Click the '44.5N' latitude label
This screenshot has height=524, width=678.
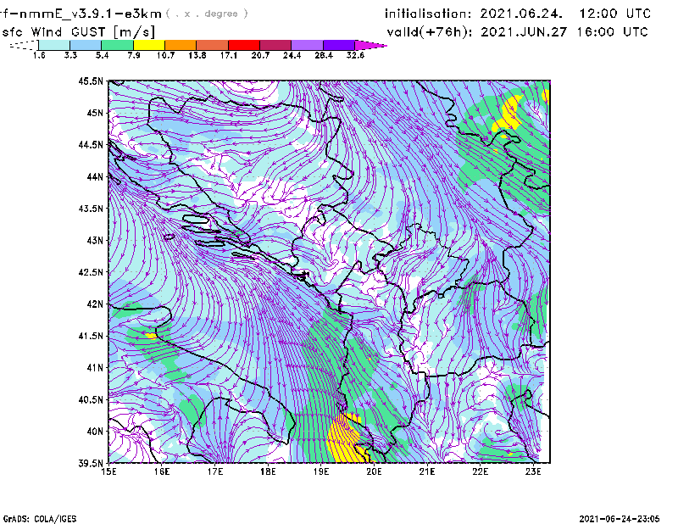tap(91, 144)
